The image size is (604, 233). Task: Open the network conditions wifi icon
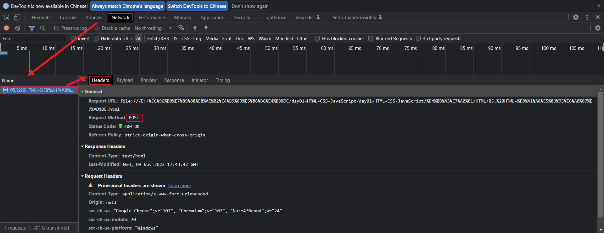181,28
